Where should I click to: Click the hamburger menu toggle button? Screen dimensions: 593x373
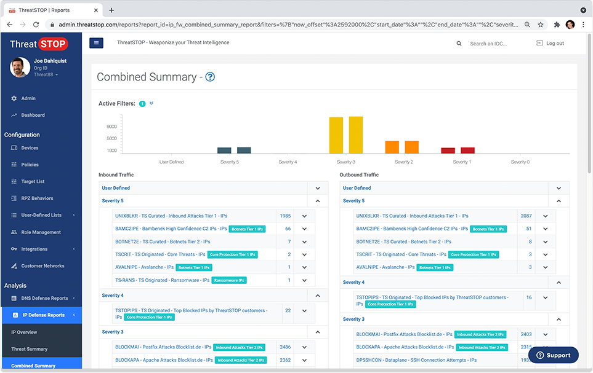(96, 43)
